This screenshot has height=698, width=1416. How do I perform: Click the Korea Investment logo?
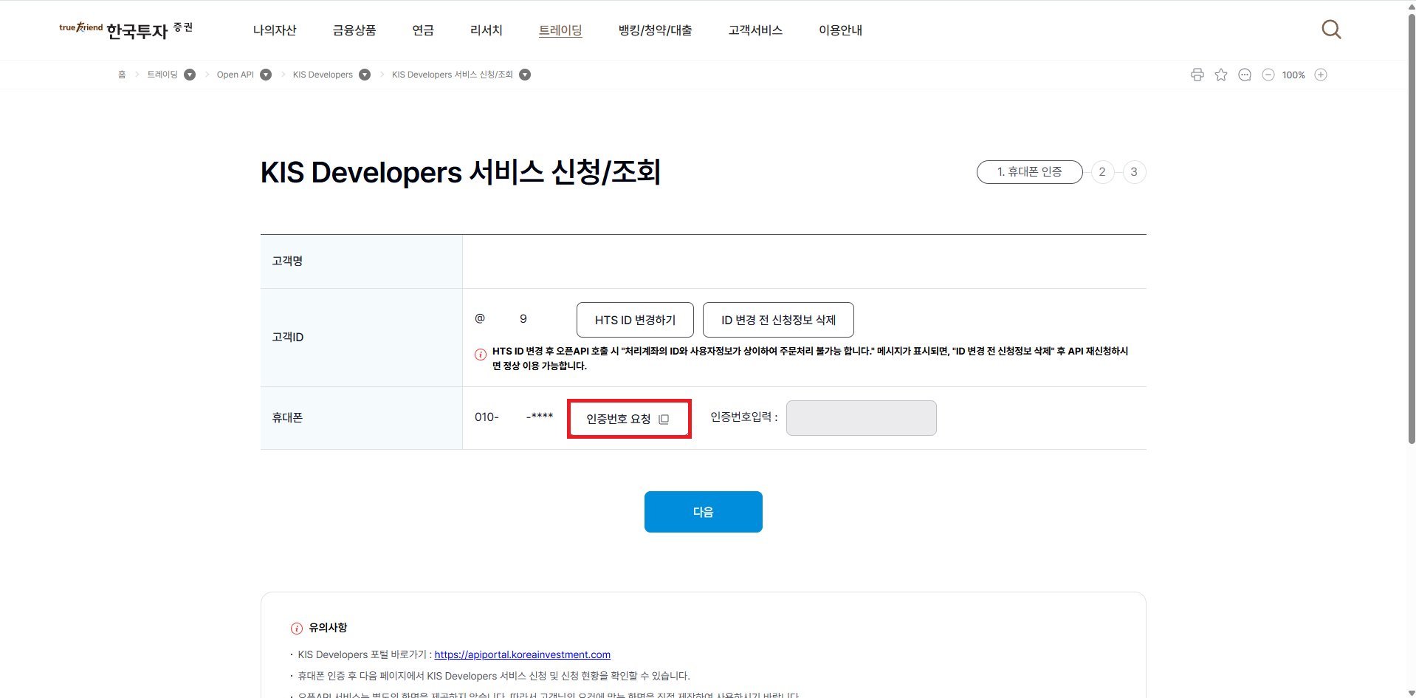[126, 30]
